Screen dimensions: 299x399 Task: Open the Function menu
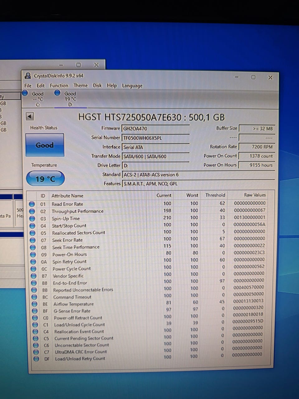pos(59,85)
